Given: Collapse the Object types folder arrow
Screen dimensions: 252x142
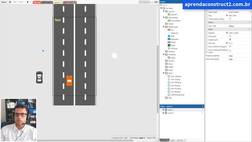Looking at the screenshot, I should coord(164,27).
